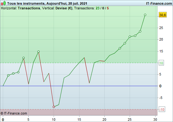Click the 25 label on the vertical axis
The height and width of the screenshot is (122, 173).
click(161, 28)
